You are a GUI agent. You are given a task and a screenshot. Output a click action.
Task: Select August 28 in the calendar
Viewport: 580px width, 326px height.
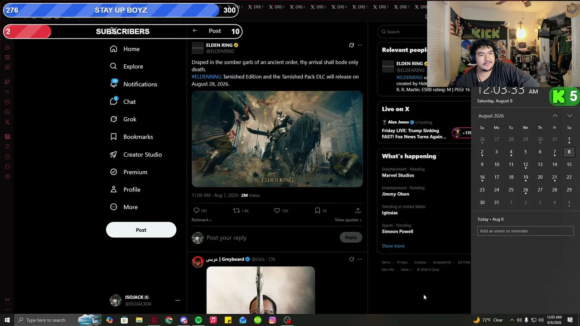tap(555, 190)
